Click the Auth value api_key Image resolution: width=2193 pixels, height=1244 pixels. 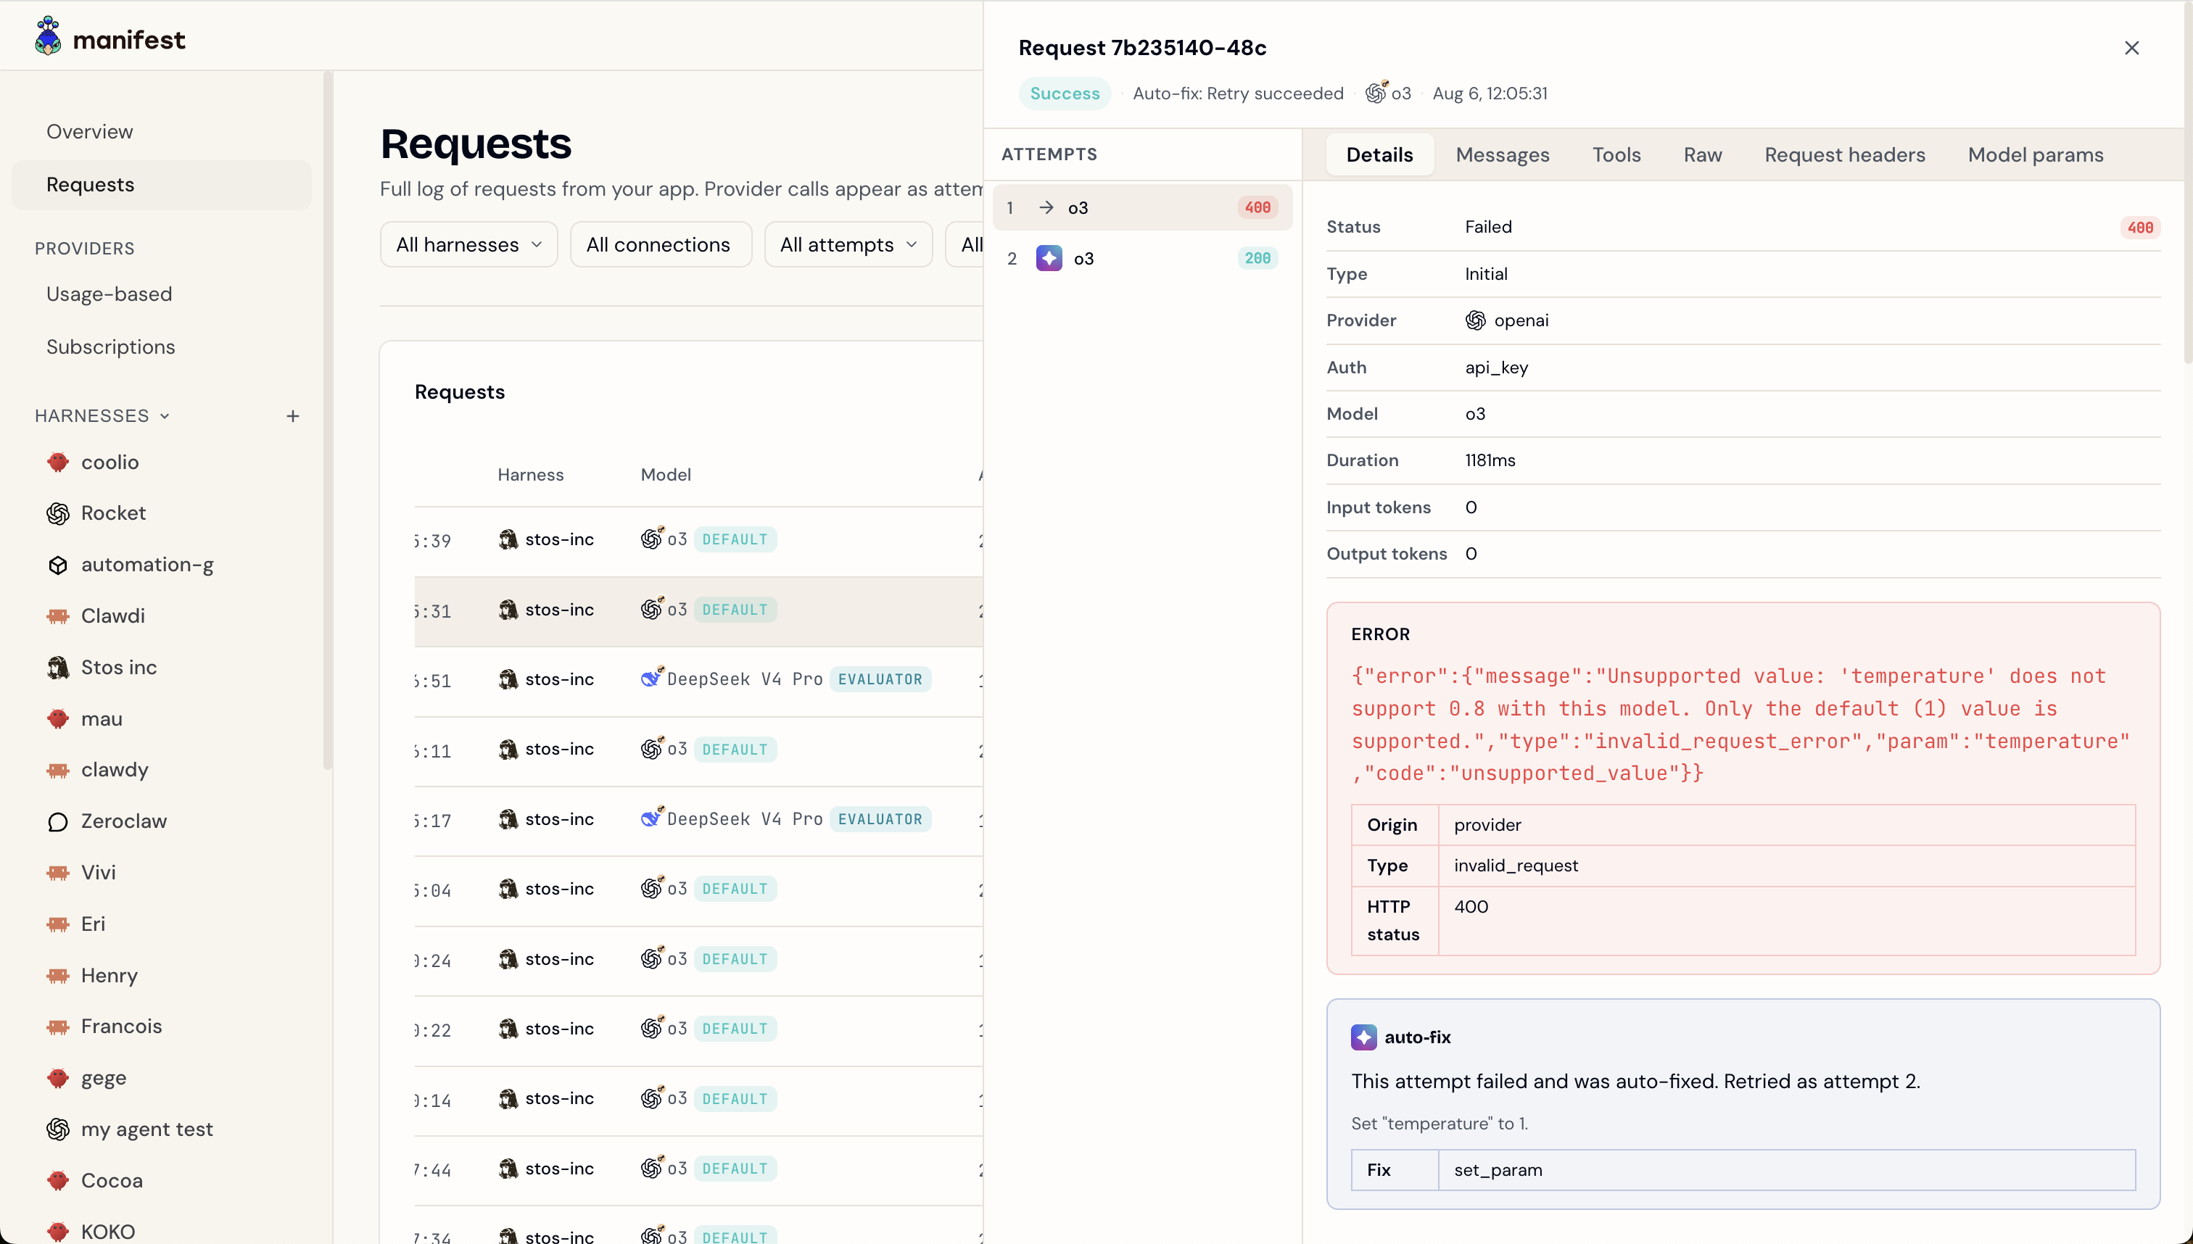pyautogui.click(x=1495, y=368)
